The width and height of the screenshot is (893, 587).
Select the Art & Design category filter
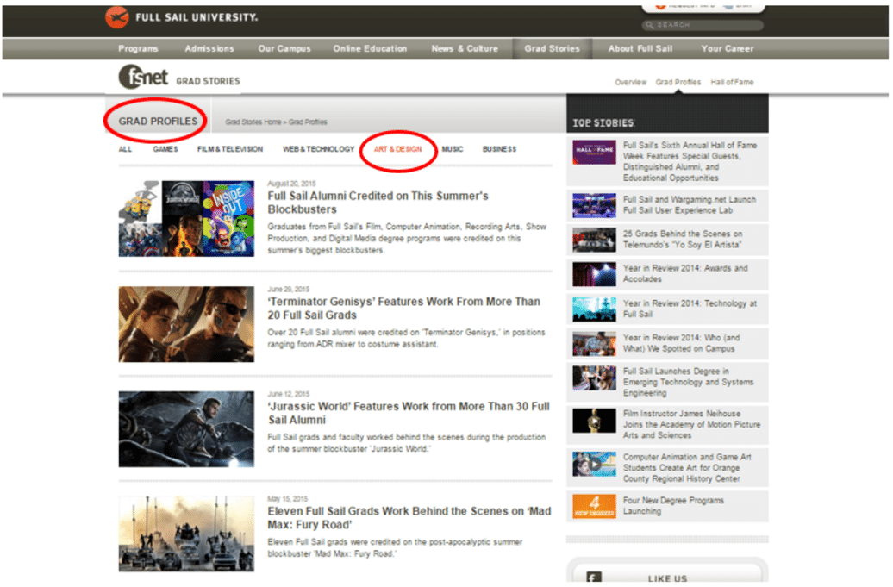pos(397,149)
